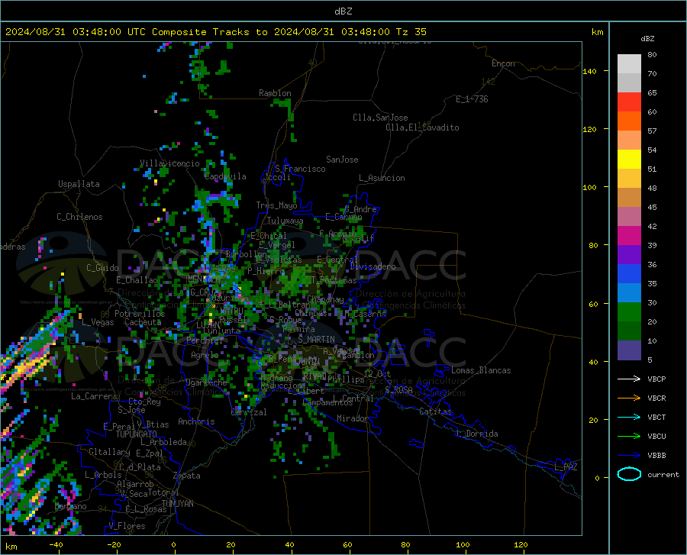Click the cyan 'current' ellipse legend icon

point(629,474)
